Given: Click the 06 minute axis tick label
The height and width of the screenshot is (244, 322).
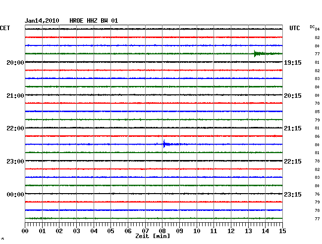Looking at the screenshot, I should point(128,231).
